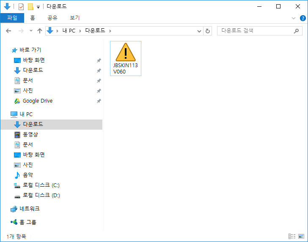
Task: Open 사진 folder under 내 PC
Action: pyautogui.click(x=27, y=165)
